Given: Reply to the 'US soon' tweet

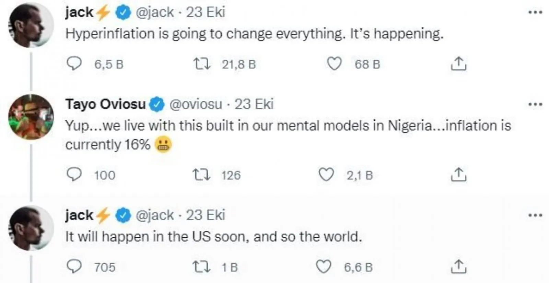Looking at the screenshot, I should tap(74, 267).
